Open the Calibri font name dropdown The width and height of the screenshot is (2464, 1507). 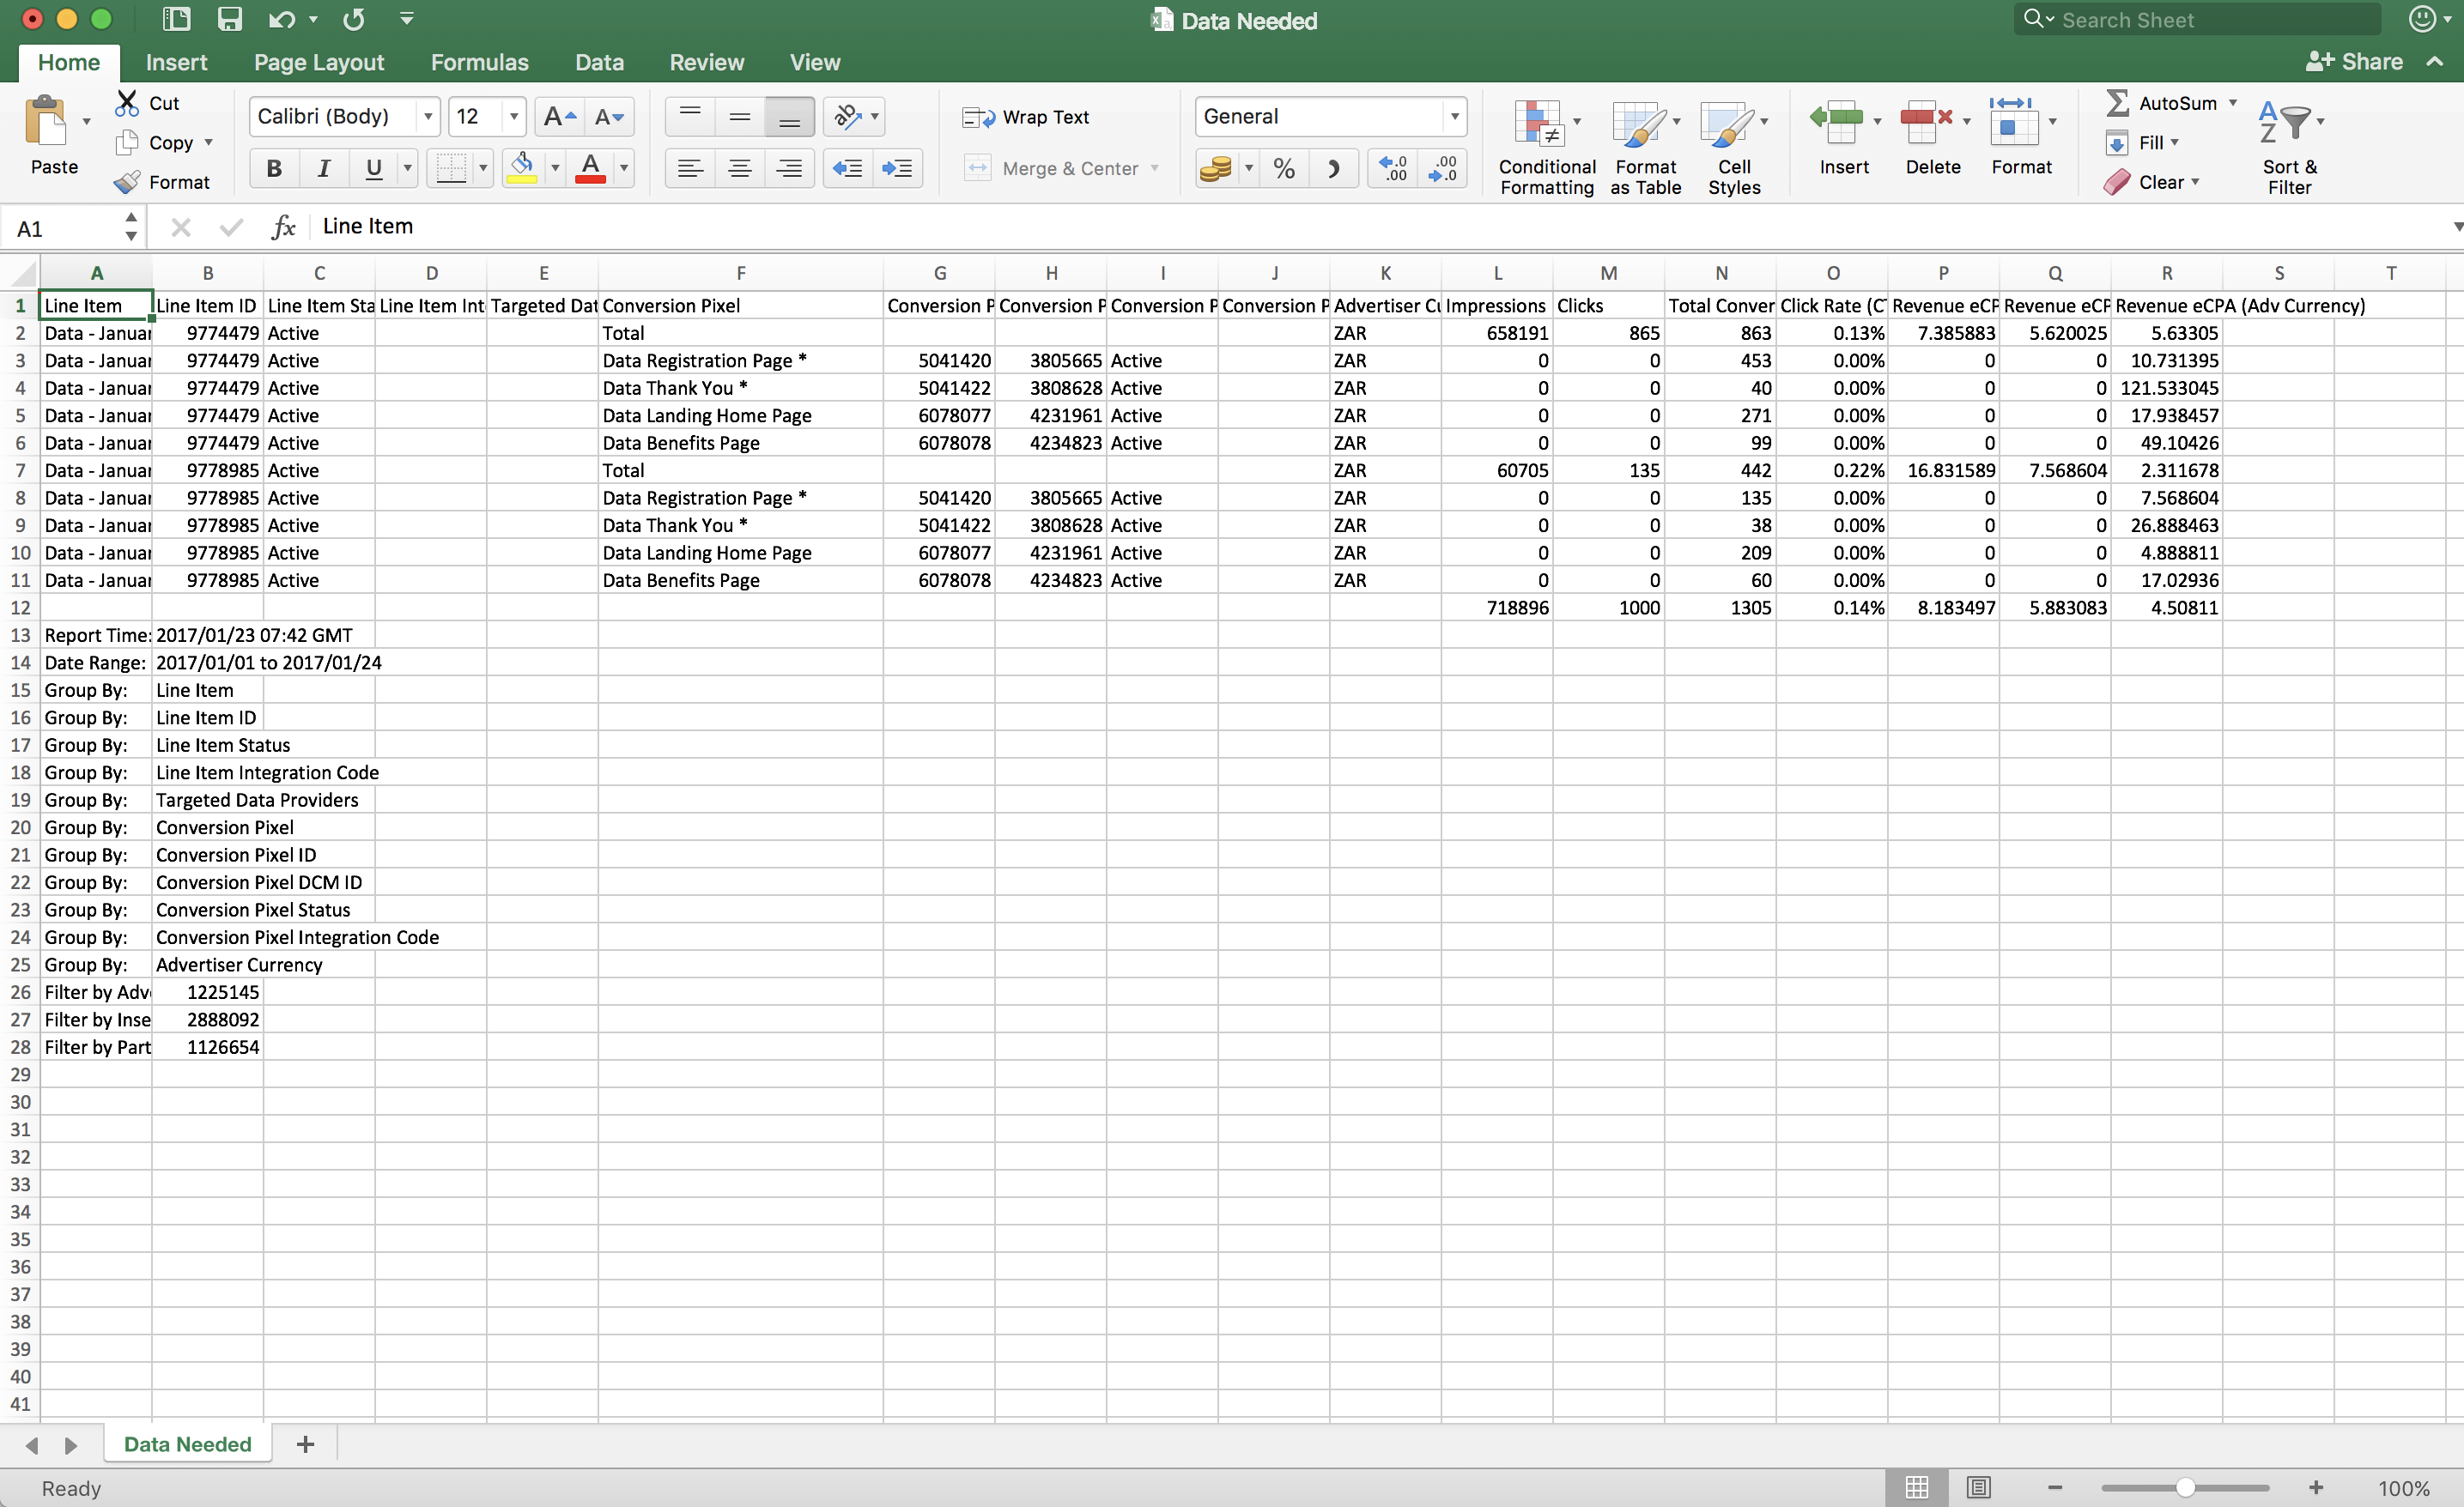pyautogui.click(x=428, y=117)
